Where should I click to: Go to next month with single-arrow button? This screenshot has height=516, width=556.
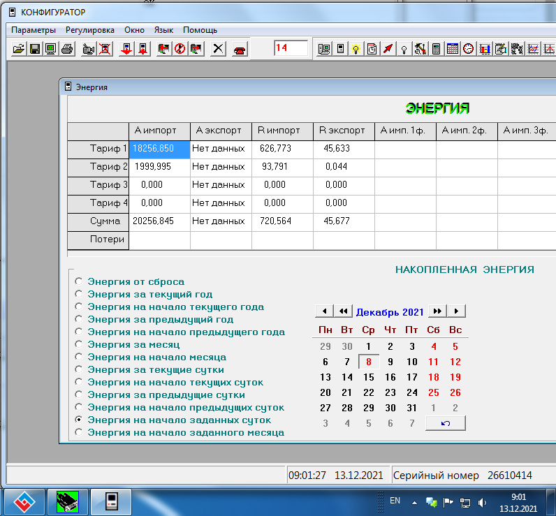point(457,311)
